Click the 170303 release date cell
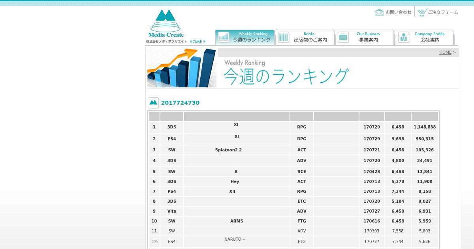Viewport: 474px width, 249px height. [372, 231]
